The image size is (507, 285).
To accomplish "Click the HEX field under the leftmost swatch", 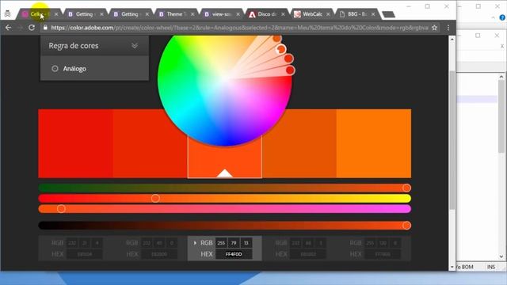I will coord(85,254).
